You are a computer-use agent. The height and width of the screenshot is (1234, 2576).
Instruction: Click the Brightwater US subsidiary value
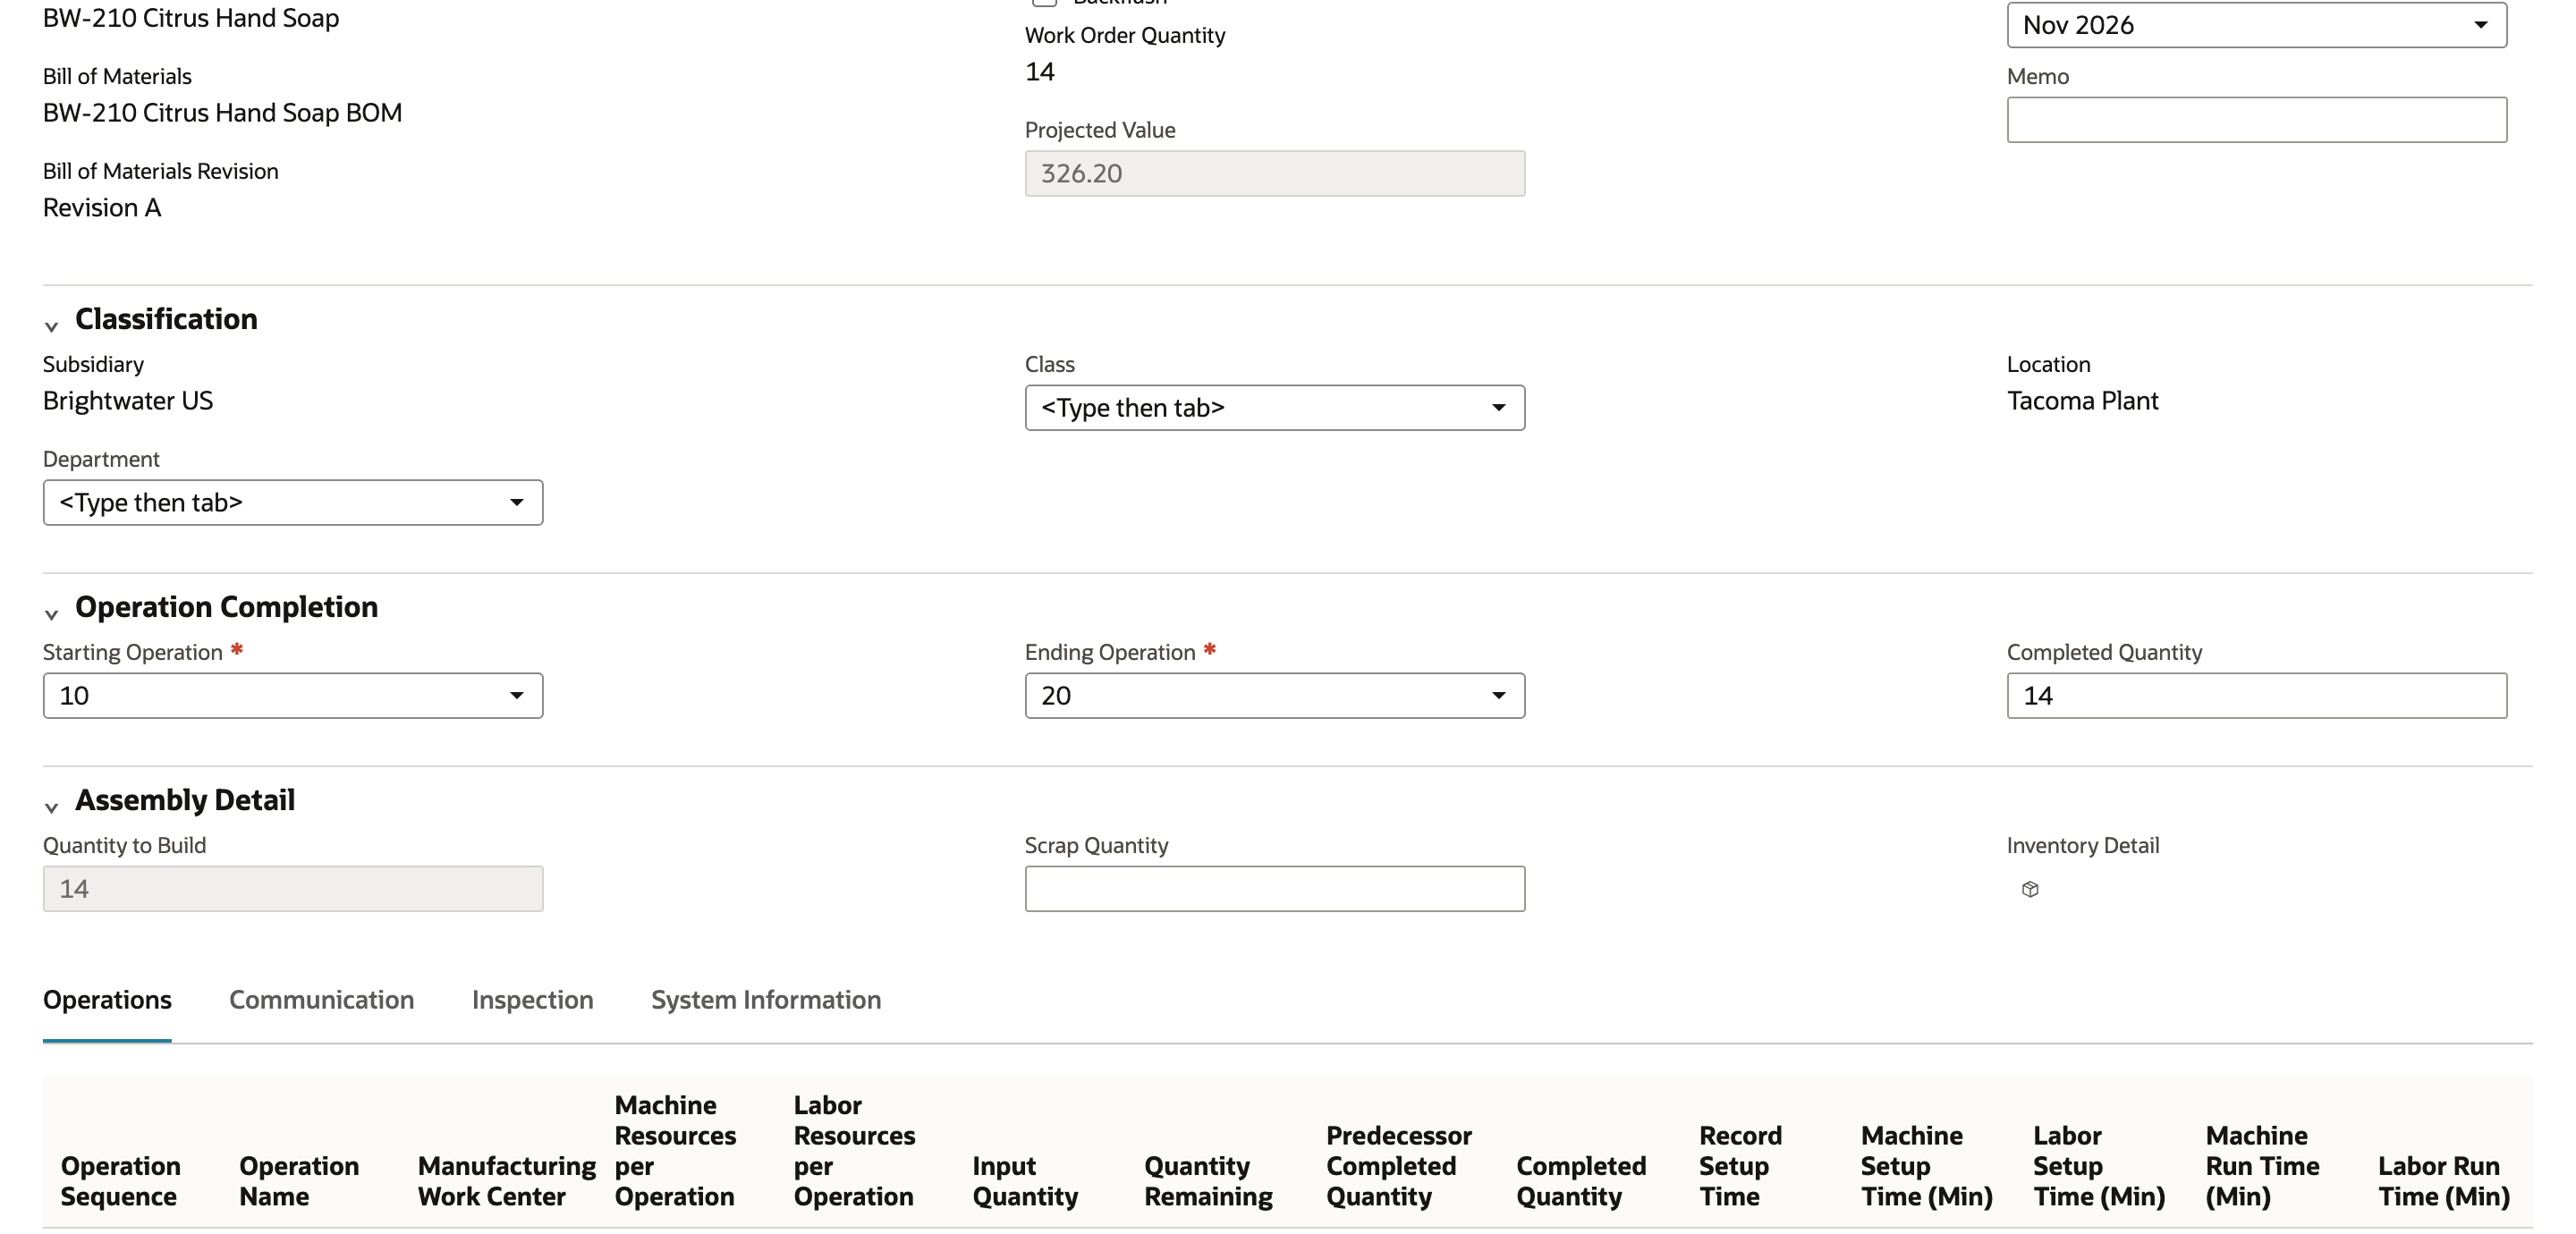click(128, 401)
